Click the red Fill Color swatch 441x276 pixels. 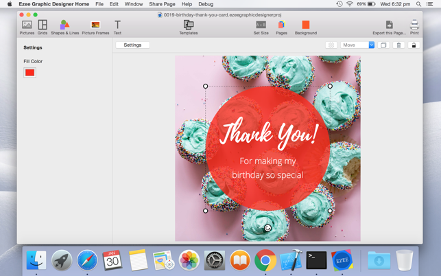[x=29, y=73]
